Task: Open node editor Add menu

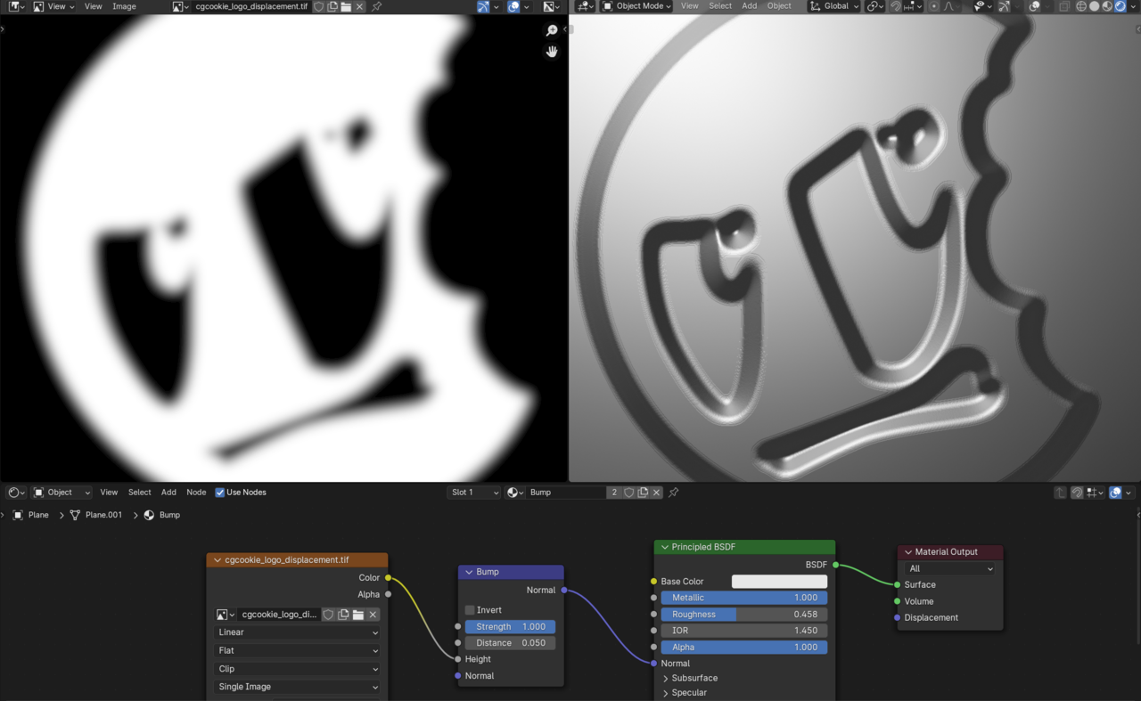Action: coord(168,492)
